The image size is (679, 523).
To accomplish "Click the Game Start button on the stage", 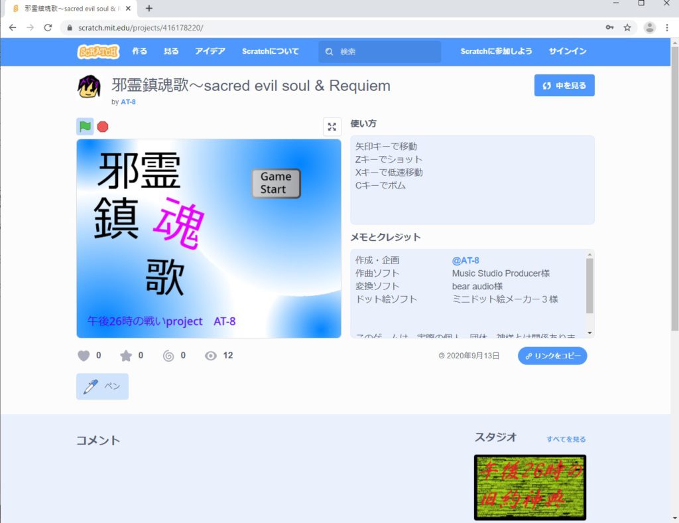I will 276,183.
